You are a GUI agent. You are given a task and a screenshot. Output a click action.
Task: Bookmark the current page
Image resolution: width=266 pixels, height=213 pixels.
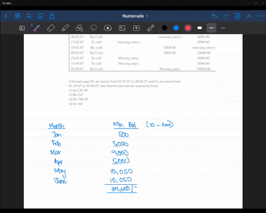click(40, 16)
